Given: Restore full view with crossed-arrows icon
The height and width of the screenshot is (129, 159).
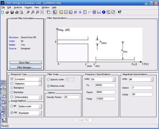Looking at the screenshot, I should pos(42,12).
